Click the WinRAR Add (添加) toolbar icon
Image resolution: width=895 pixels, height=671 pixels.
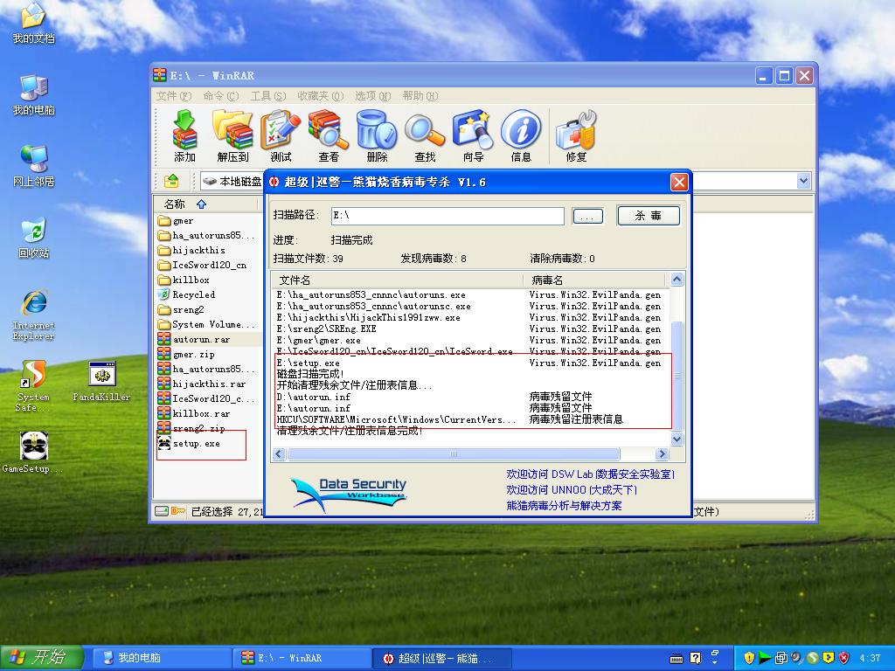point(184,136)
